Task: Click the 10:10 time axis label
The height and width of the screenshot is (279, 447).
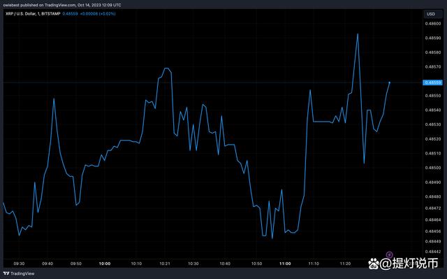Action: pos(136,264)
